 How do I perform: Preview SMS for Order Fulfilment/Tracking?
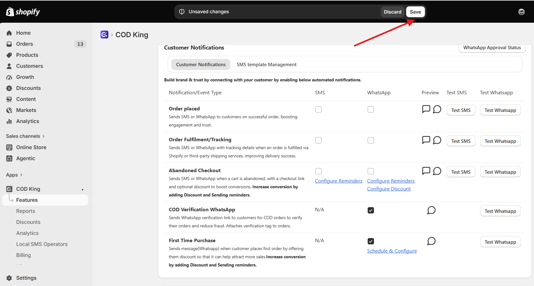coord(426,140)
